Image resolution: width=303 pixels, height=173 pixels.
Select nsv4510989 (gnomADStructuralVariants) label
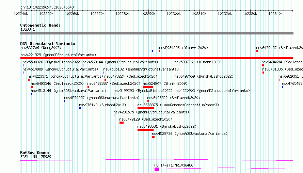coord(60,69)
